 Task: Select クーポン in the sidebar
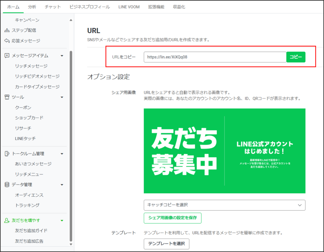23,108
